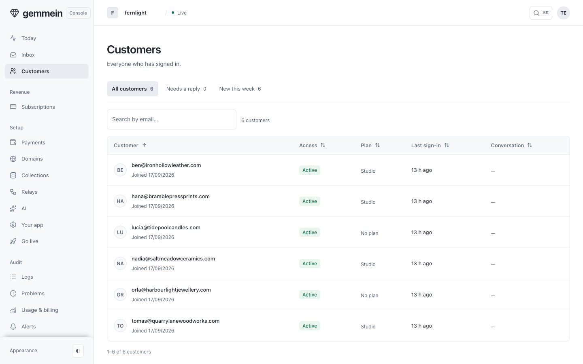Switch to the New this week tab
583x364 pixels.
coord(240,89)
